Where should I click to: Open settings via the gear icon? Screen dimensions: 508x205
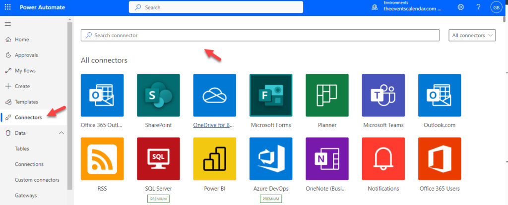tap(460, 7)
